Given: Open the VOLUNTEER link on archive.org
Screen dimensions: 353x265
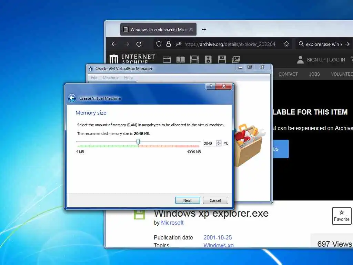Looking at the screenshot, I should click(x=342, y=74).
